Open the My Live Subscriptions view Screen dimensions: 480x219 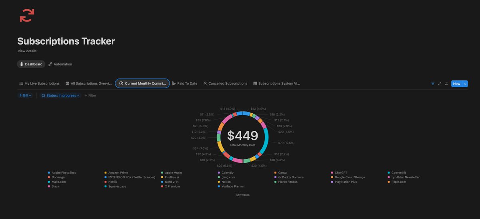pos(39,83)
